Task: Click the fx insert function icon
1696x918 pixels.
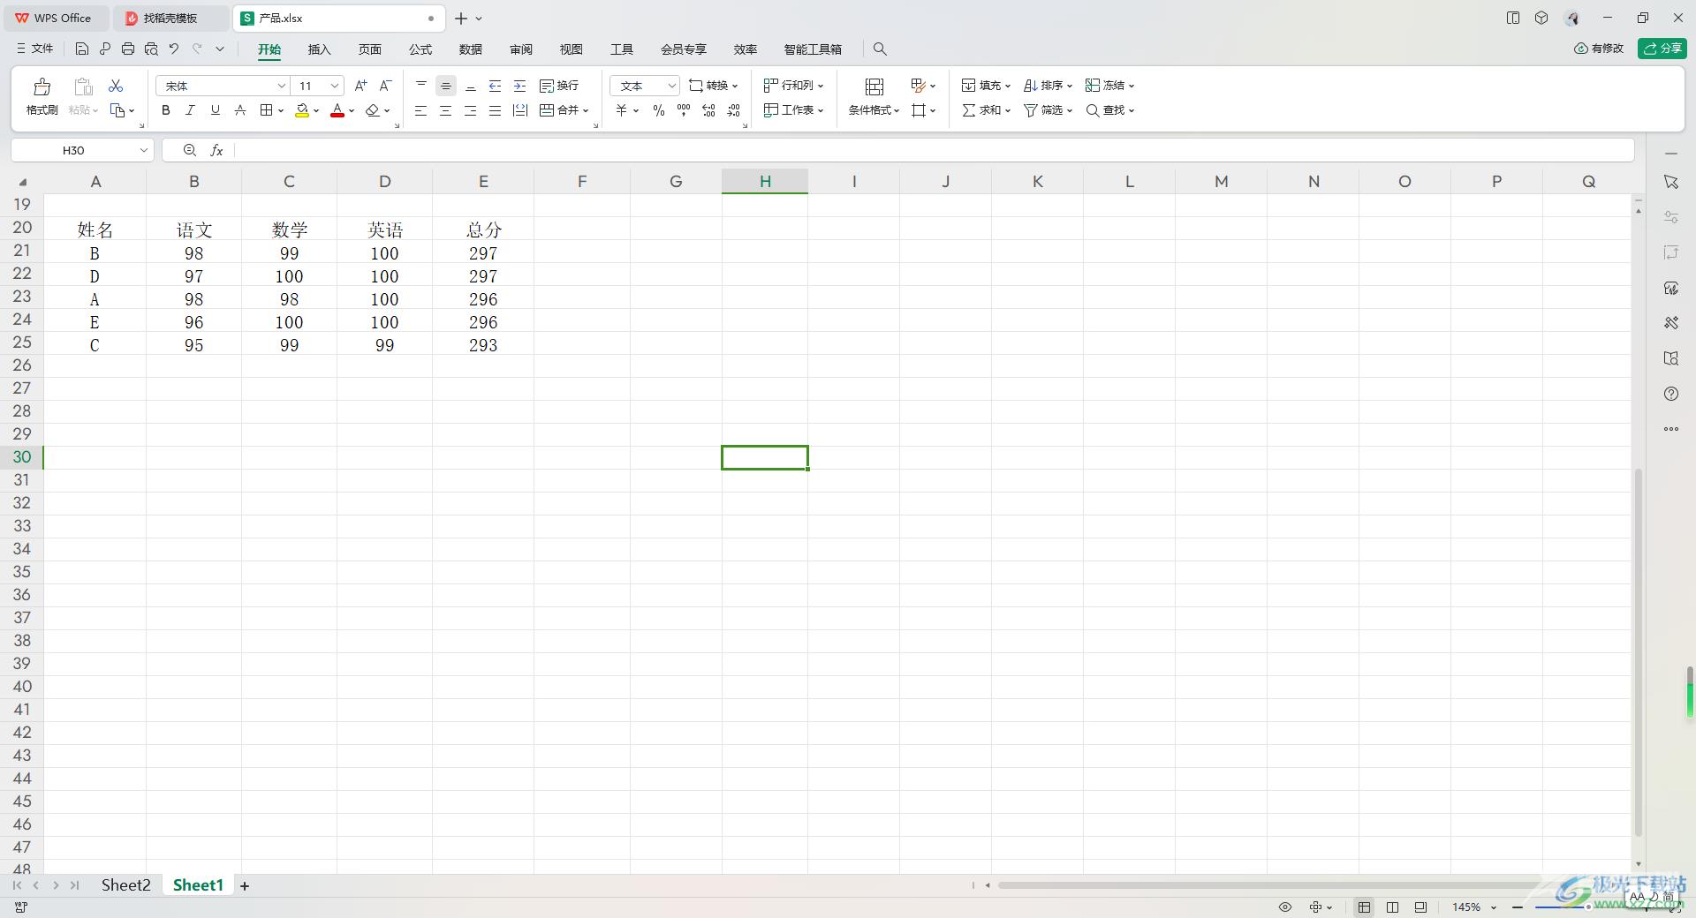Action: pos(216,151)
